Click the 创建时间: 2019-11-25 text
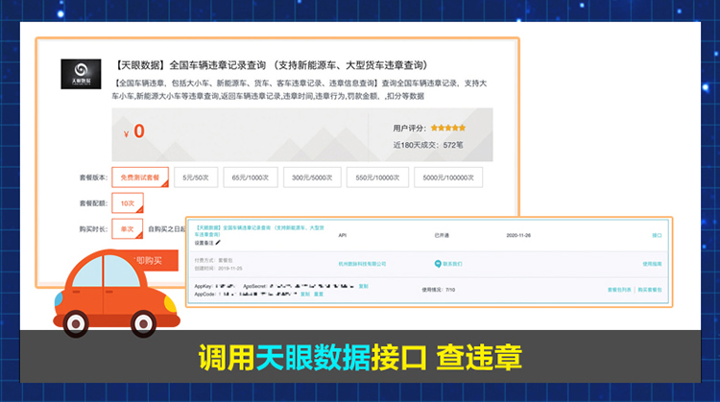The width and height of the screenshot is (720, 402). click(218, 269)
